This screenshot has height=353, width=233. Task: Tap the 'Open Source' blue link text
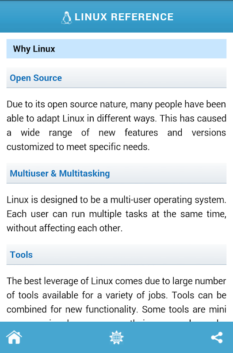tap(36, 78)
